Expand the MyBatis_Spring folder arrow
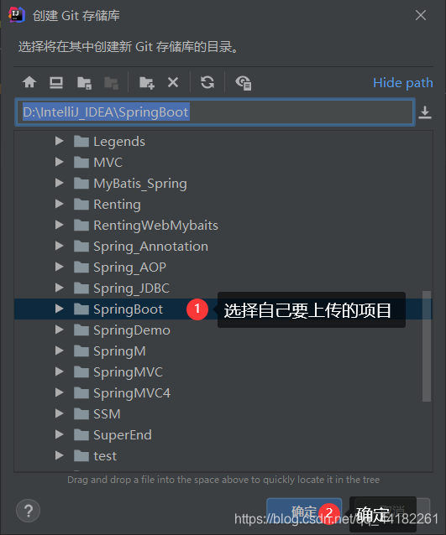This screenshot has width=446, height=535. tap(60, 183)
